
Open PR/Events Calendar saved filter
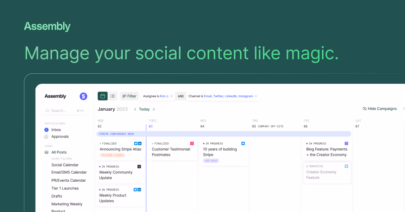69,180
